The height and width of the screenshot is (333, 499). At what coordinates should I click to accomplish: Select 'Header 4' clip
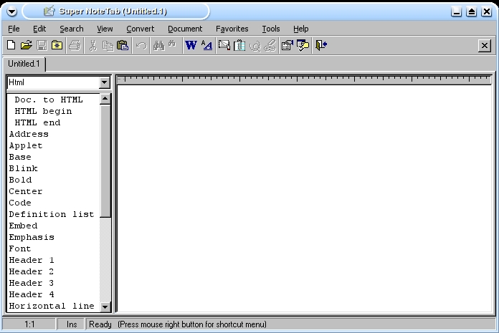coord(32,294)
